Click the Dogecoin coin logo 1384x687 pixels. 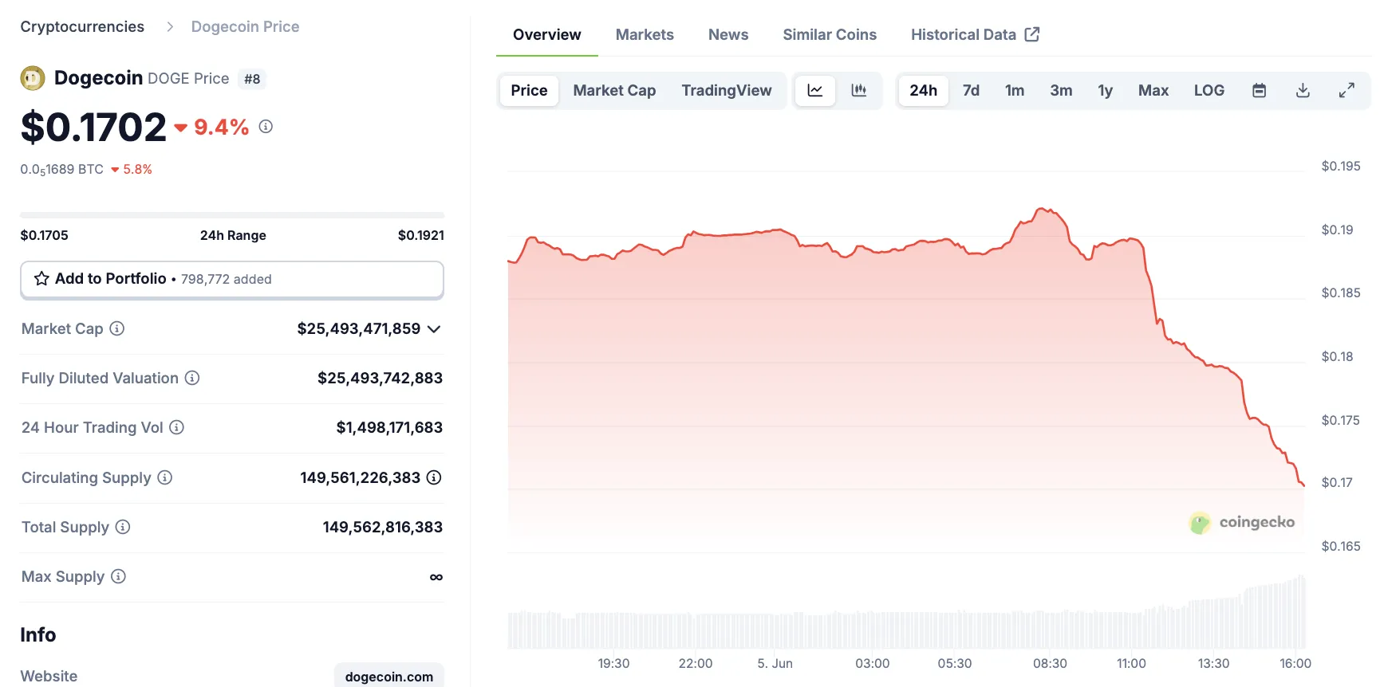pyautogui.click(x=32, y=77)
